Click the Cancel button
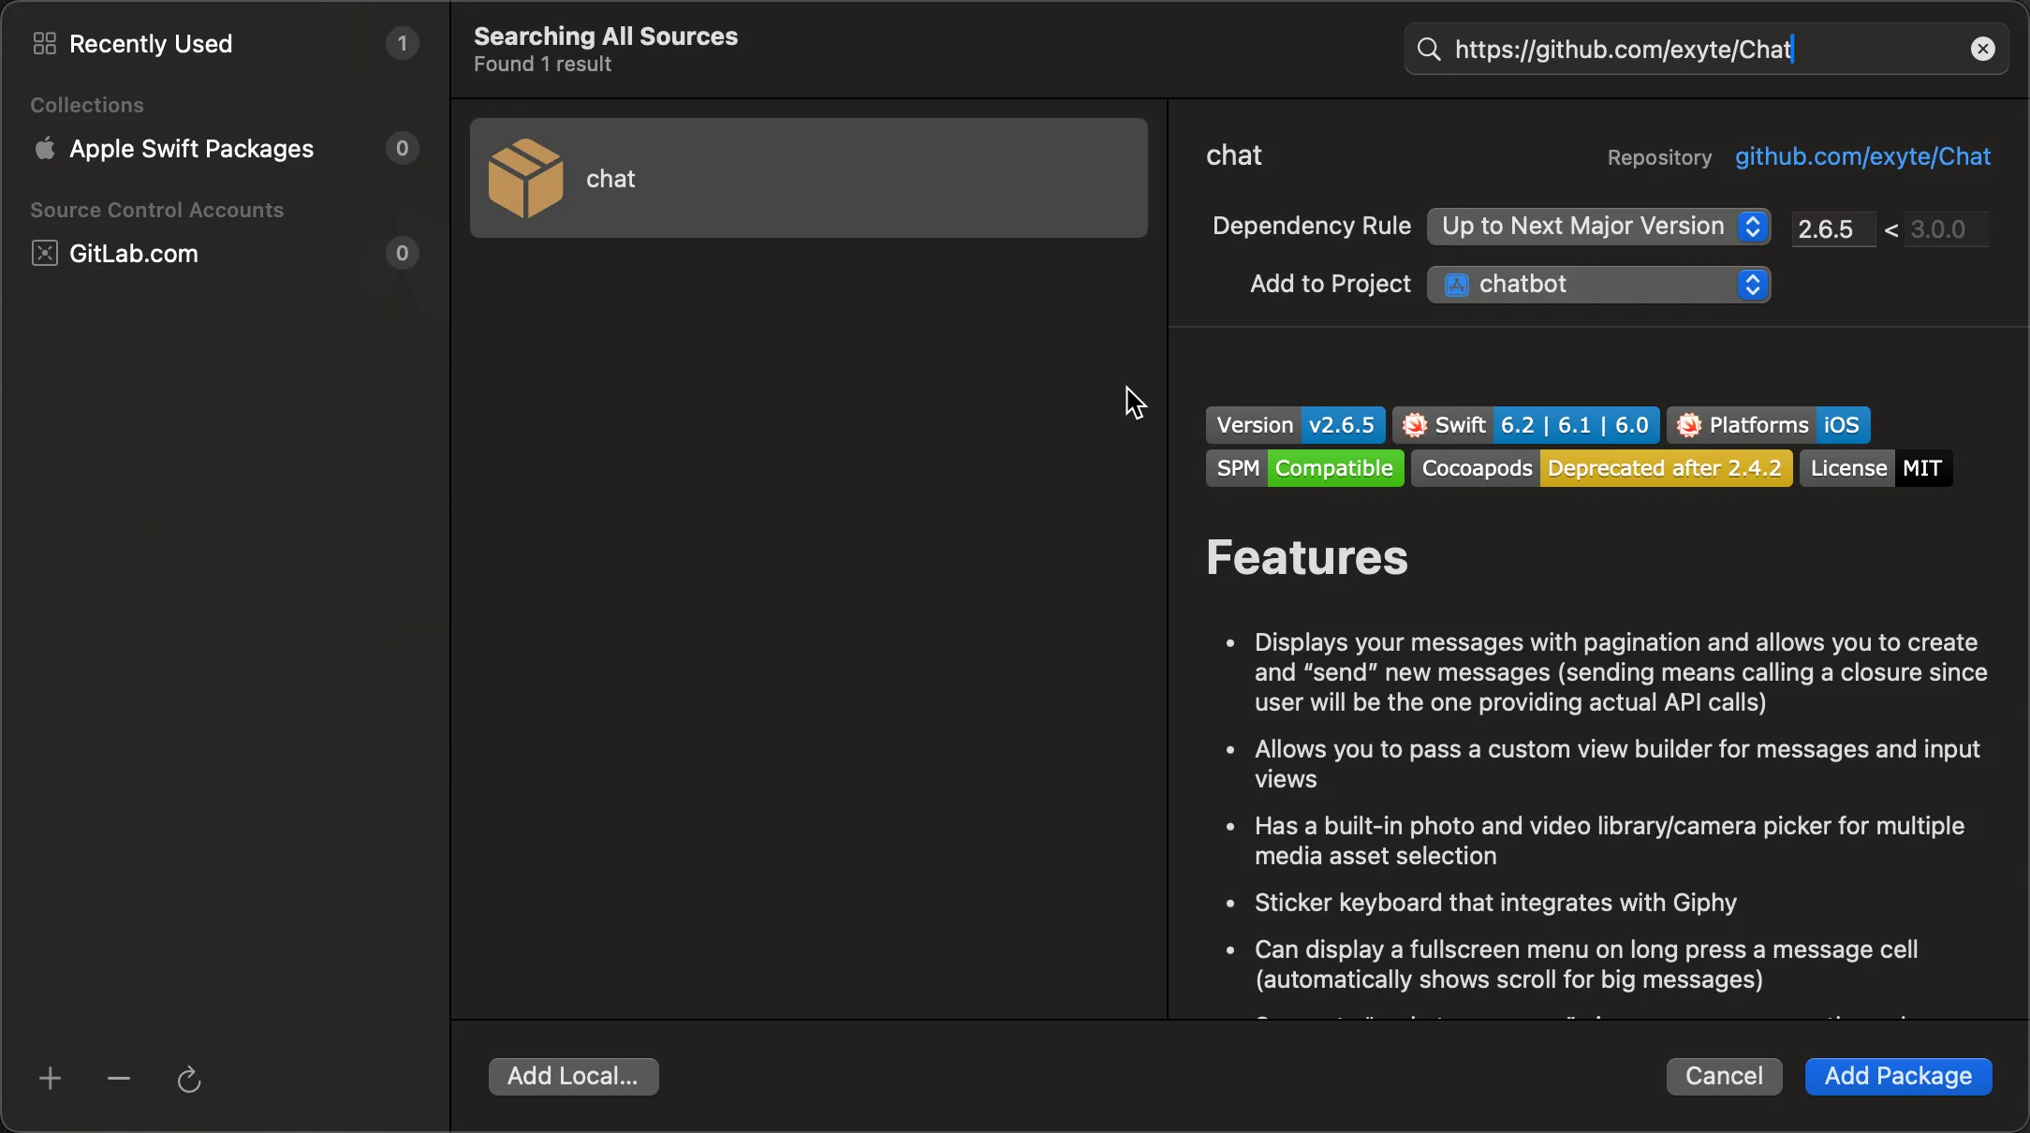This screenshot has height=1133, width=2030. pyautogui.click(x=1724, y=1076)
